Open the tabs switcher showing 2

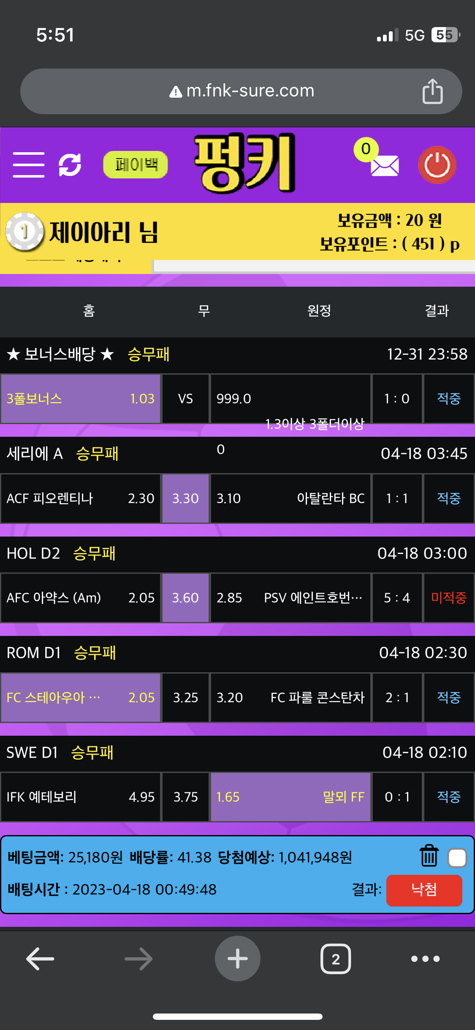[336, 959]
